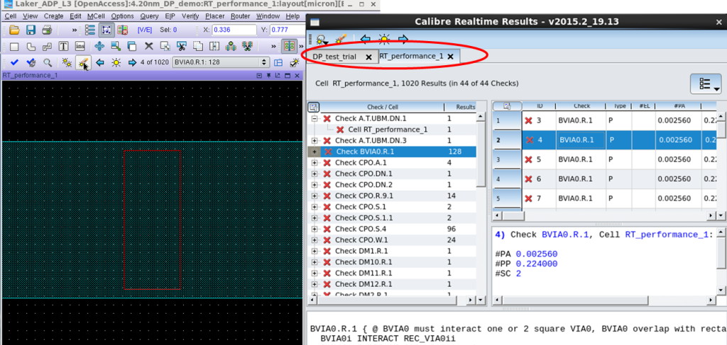Click the clear highlights eraser icon in Laker
Image resolution: width=727 pixels, height=345 pixels.
point(84,62)
